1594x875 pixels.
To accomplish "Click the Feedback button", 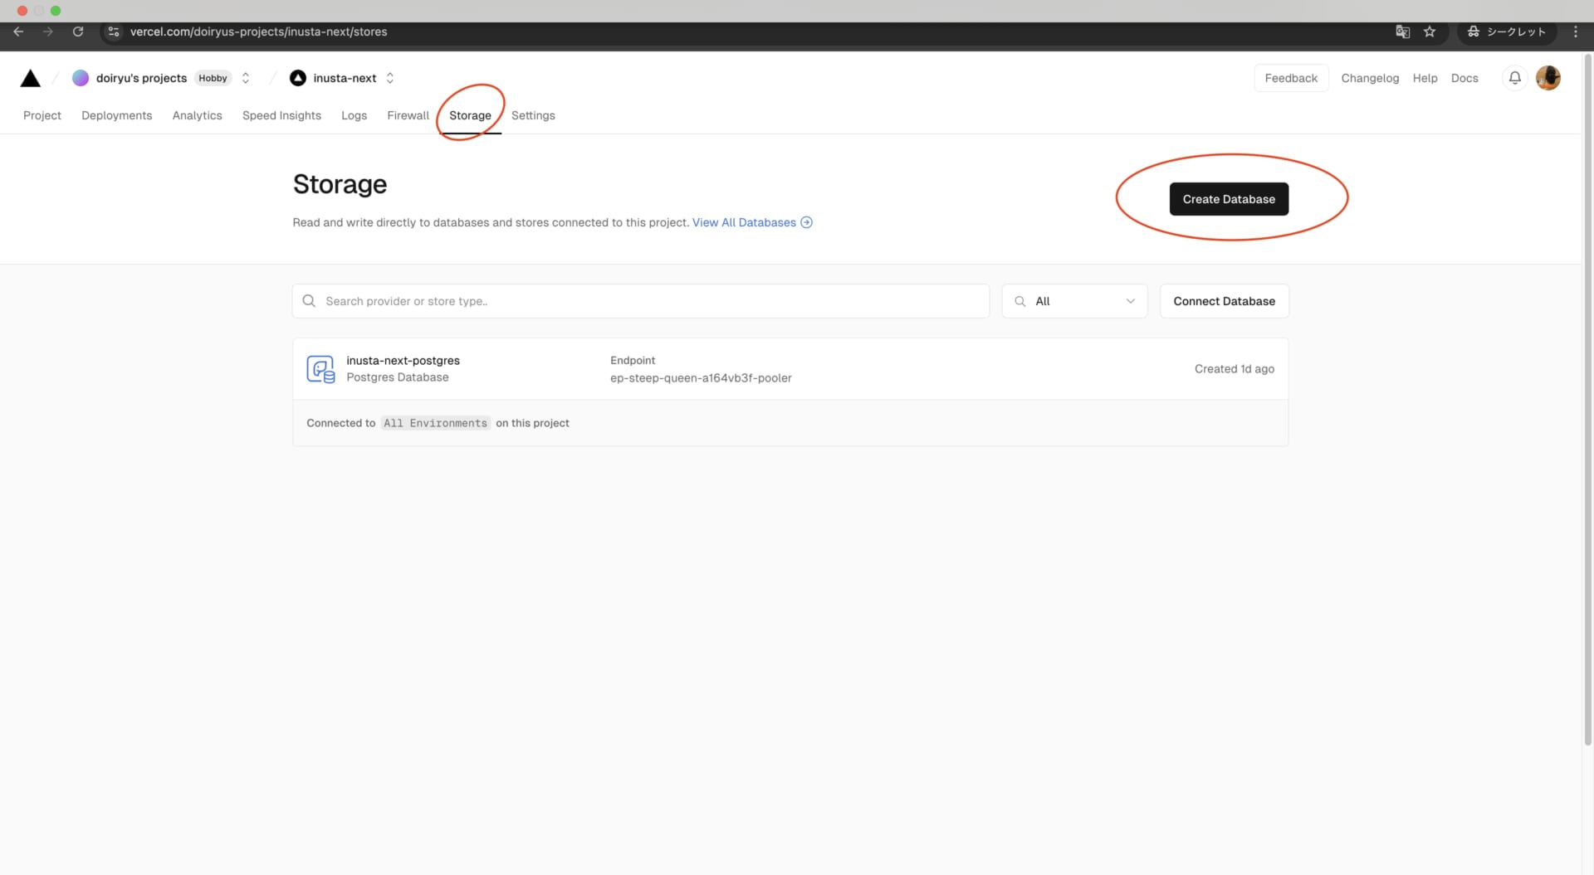I will 1291,78.
